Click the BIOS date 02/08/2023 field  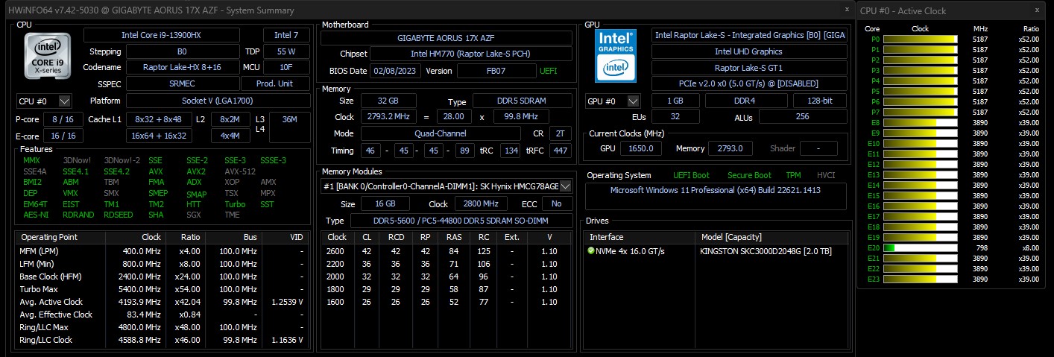[397, 71]
